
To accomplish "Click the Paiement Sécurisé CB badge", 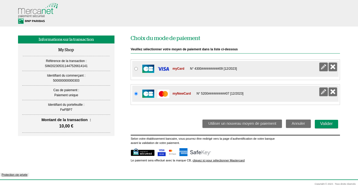I will (x=143, y=152).
